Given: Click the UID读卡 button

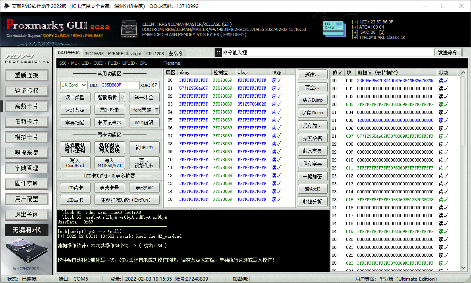Looking at the screenshot, I should pyautogui.click(x=75, y=188).
